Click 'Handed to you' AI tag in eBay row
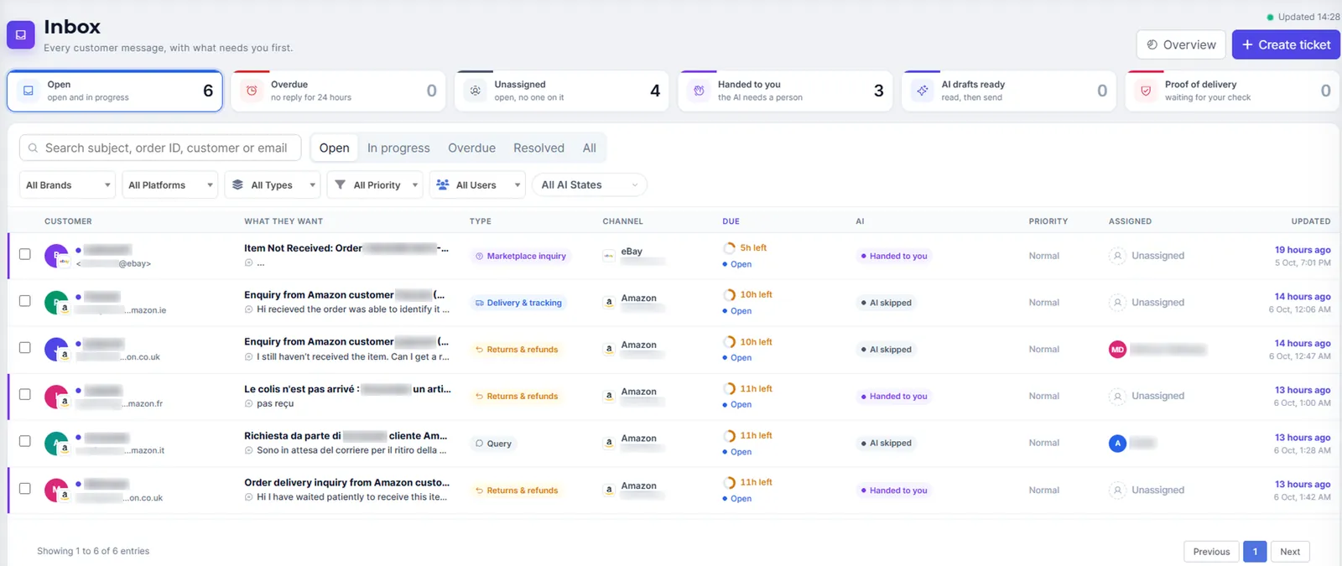The image size is (1342, 566). (x=894, y=257)
